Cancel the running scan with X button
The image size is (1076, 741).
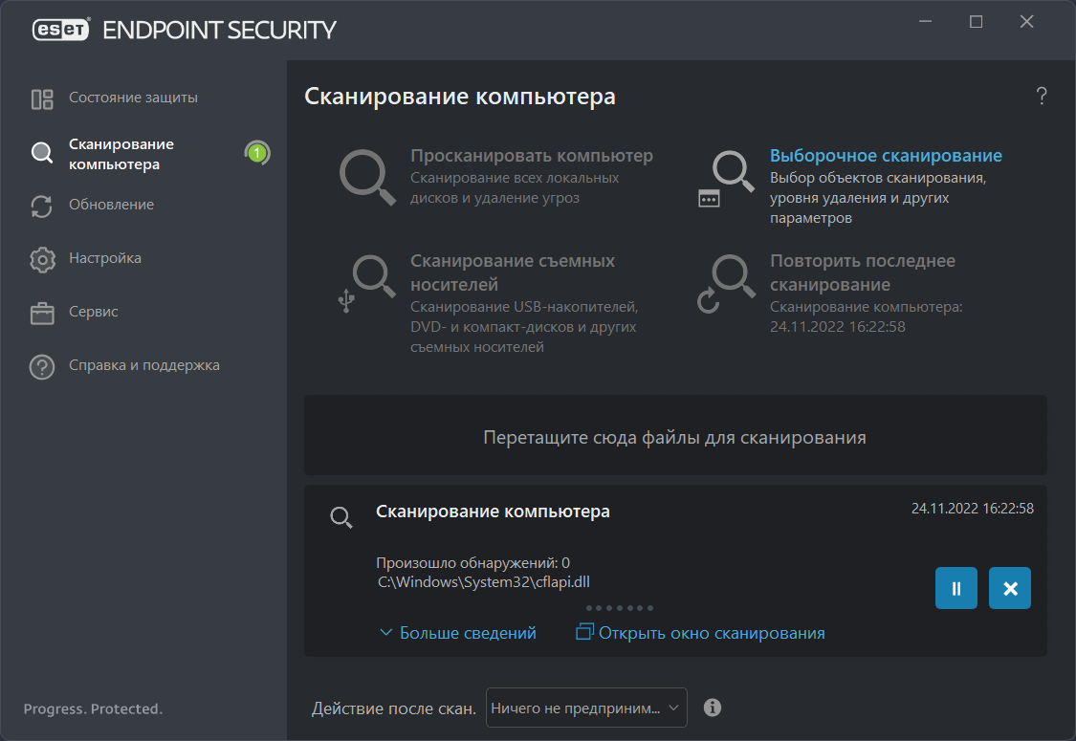[1010, 588]
